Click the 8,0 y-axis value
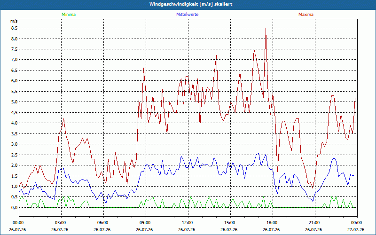Viewport: 376px width, 235px height. tap(15, 39)
